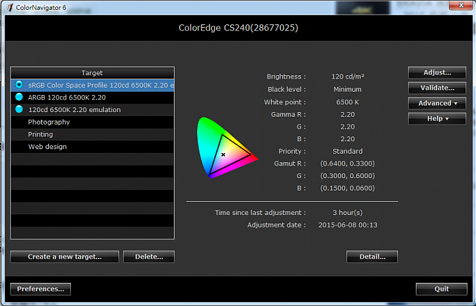This screenshot has width=476, height=306.
Task: Click the Priority Standard value
Action: (x=348, y=151)
